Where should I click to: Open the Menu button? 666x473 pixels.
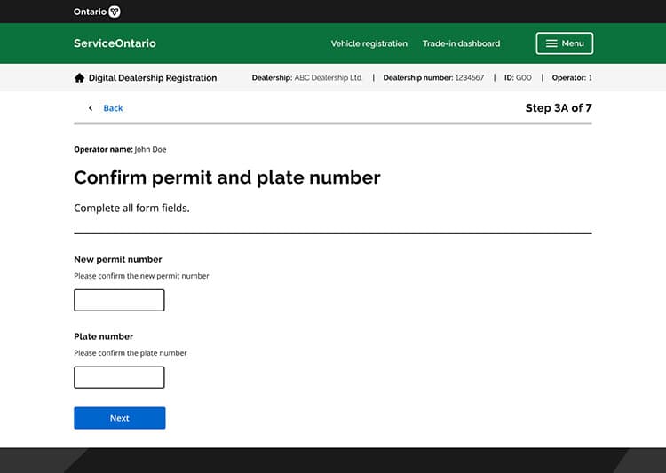pos(564,43)
